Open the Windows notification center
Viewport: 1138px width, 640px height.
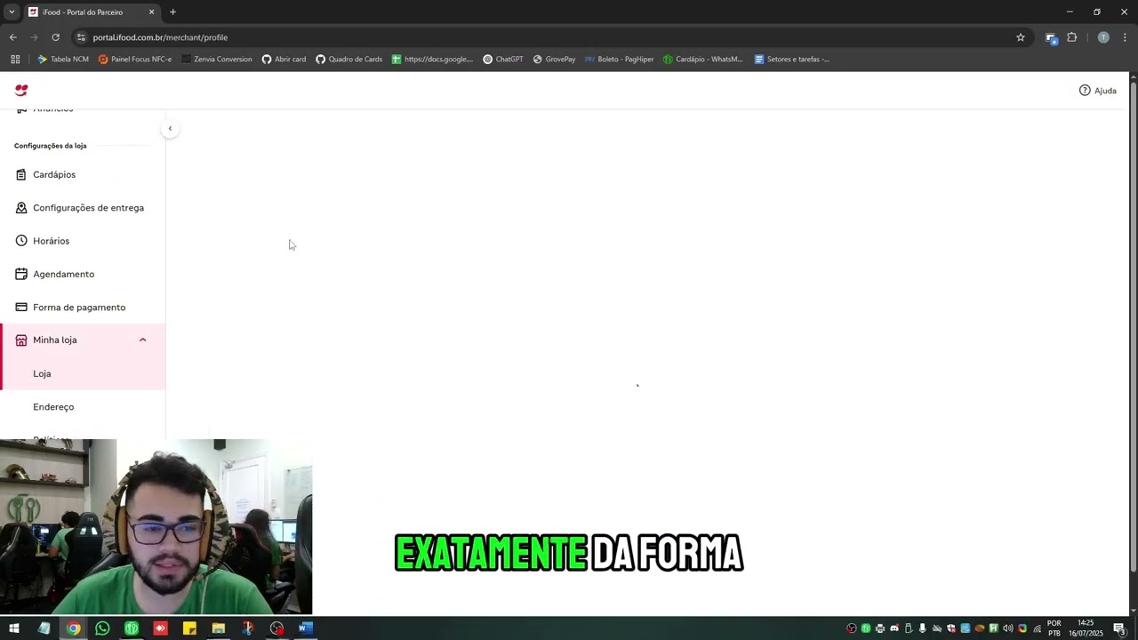(x=1119, y=628)
